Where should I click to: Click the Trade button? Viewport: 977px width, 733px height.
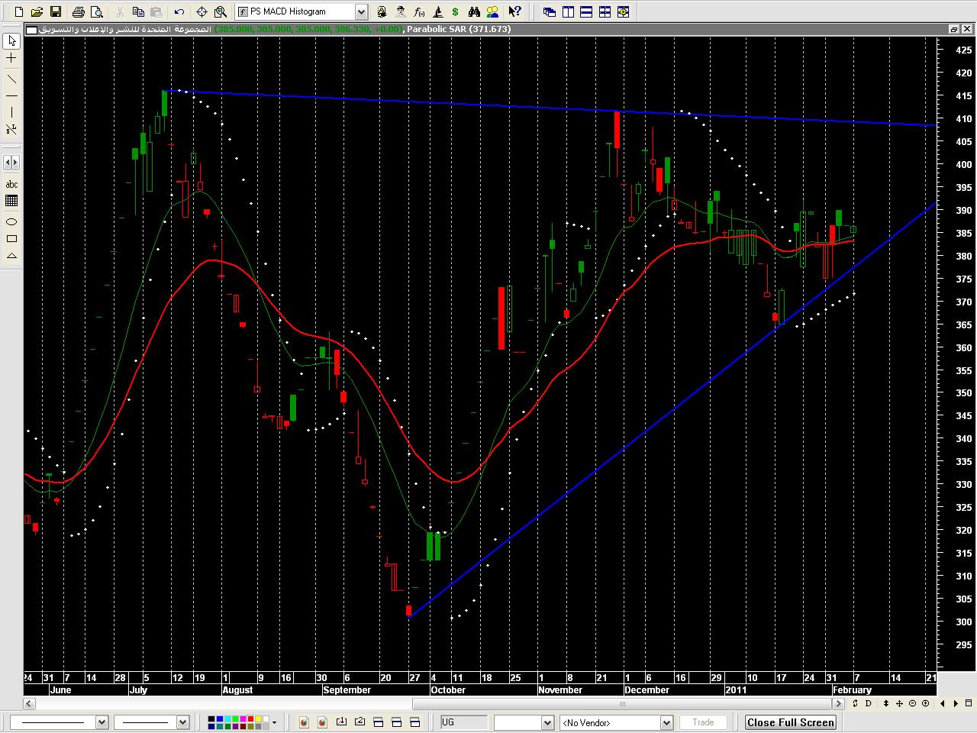pos(703,722)
